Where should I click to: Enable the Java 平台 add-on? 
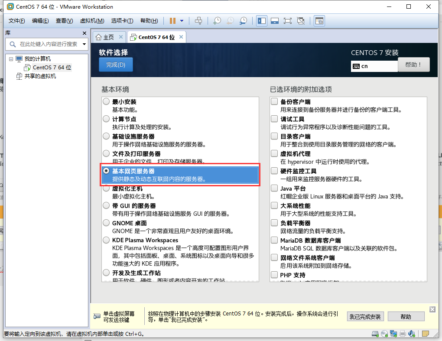(275, 188)
